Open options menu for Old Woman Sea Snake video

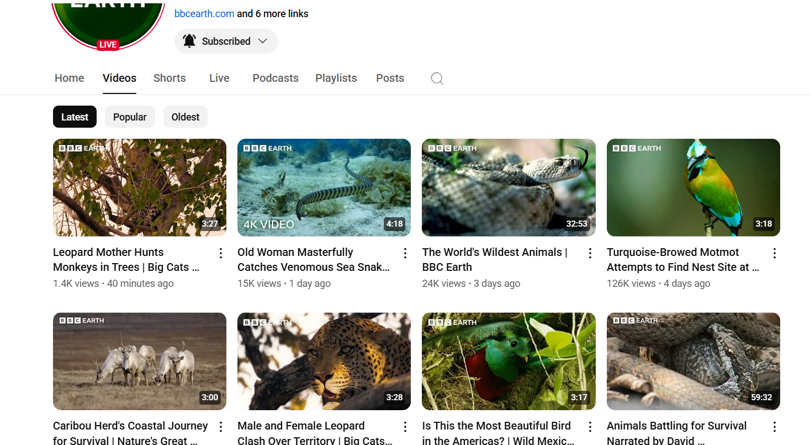[405, 253]
